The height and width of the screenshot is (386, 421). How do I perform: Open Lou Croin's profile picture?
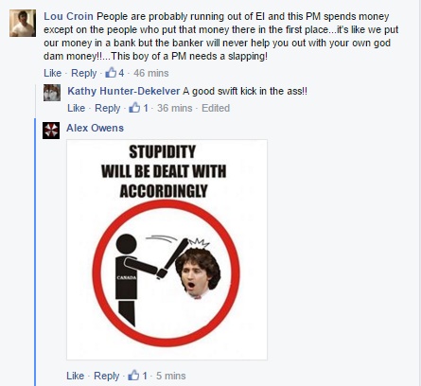23,23
